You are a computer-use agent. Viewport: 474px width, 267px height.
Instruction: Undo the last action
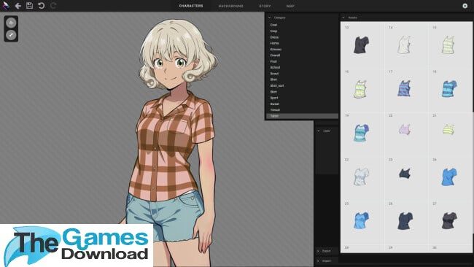point(42,5)
